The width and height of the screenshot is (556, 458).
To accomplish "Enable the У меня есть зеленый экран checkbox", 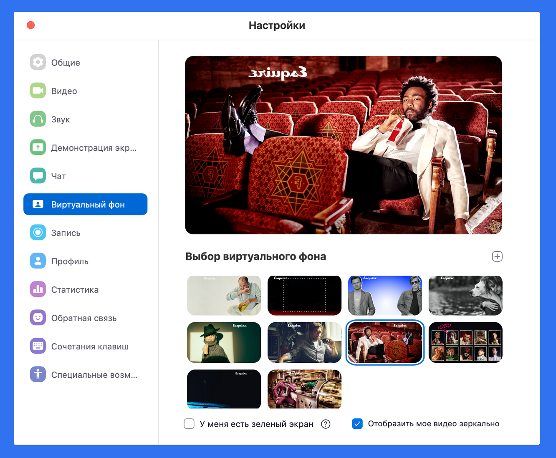I will tap(189, 424).
